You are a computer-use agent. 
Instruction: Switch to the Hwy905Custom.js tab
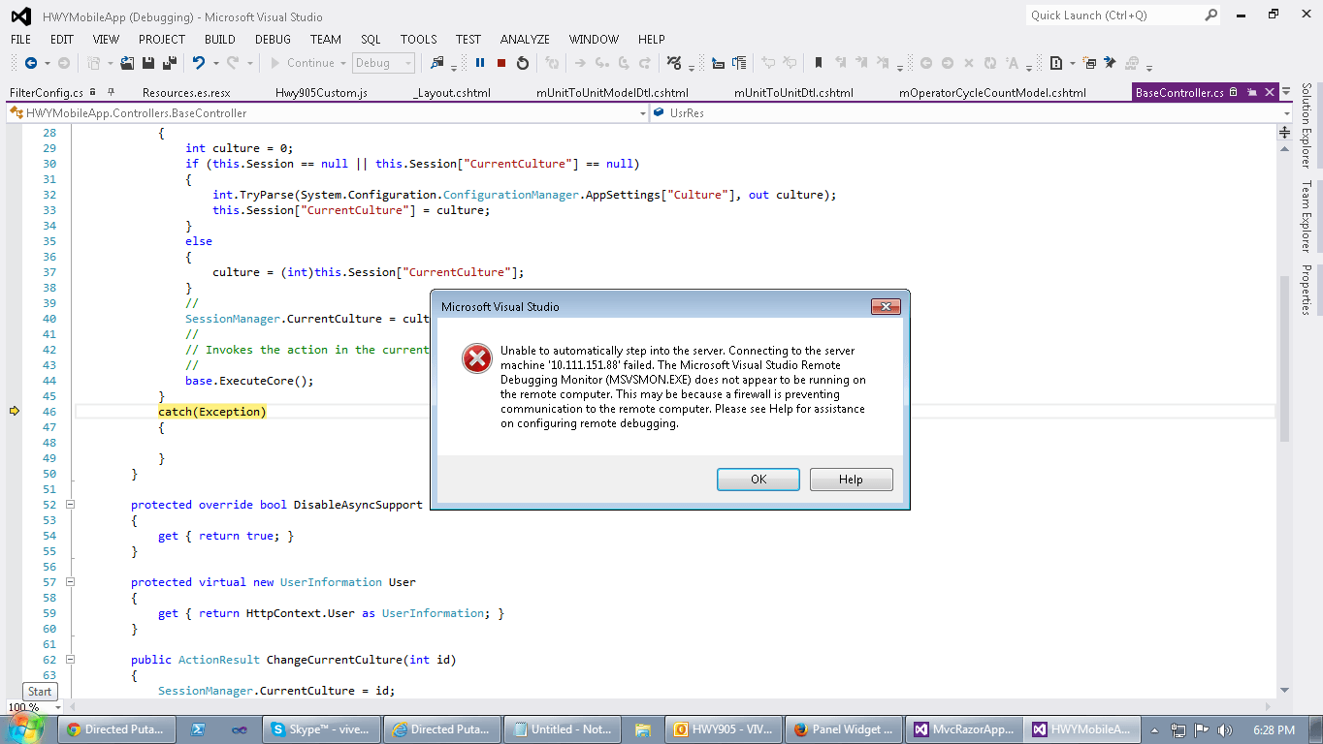[x=321, y=93]
